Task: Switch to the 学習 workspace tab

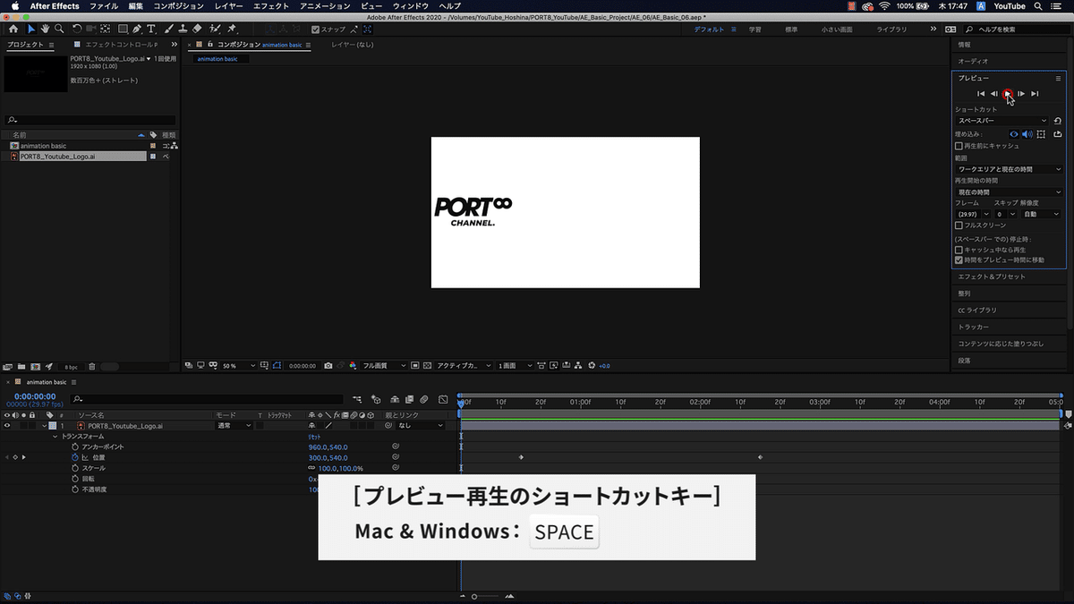Action: tap(754, 30)
